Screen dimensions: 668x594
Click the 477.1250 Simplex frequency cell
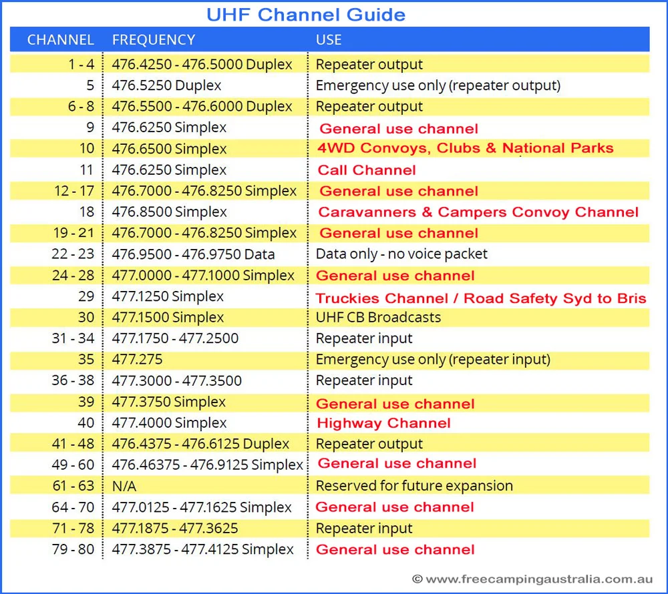168,296
